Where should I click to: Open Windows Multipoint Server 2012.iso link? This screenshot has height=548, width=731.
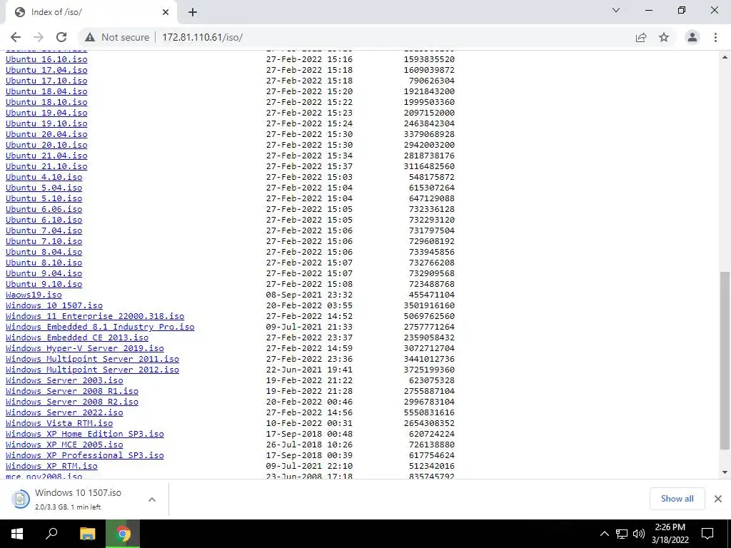(92, 370)
